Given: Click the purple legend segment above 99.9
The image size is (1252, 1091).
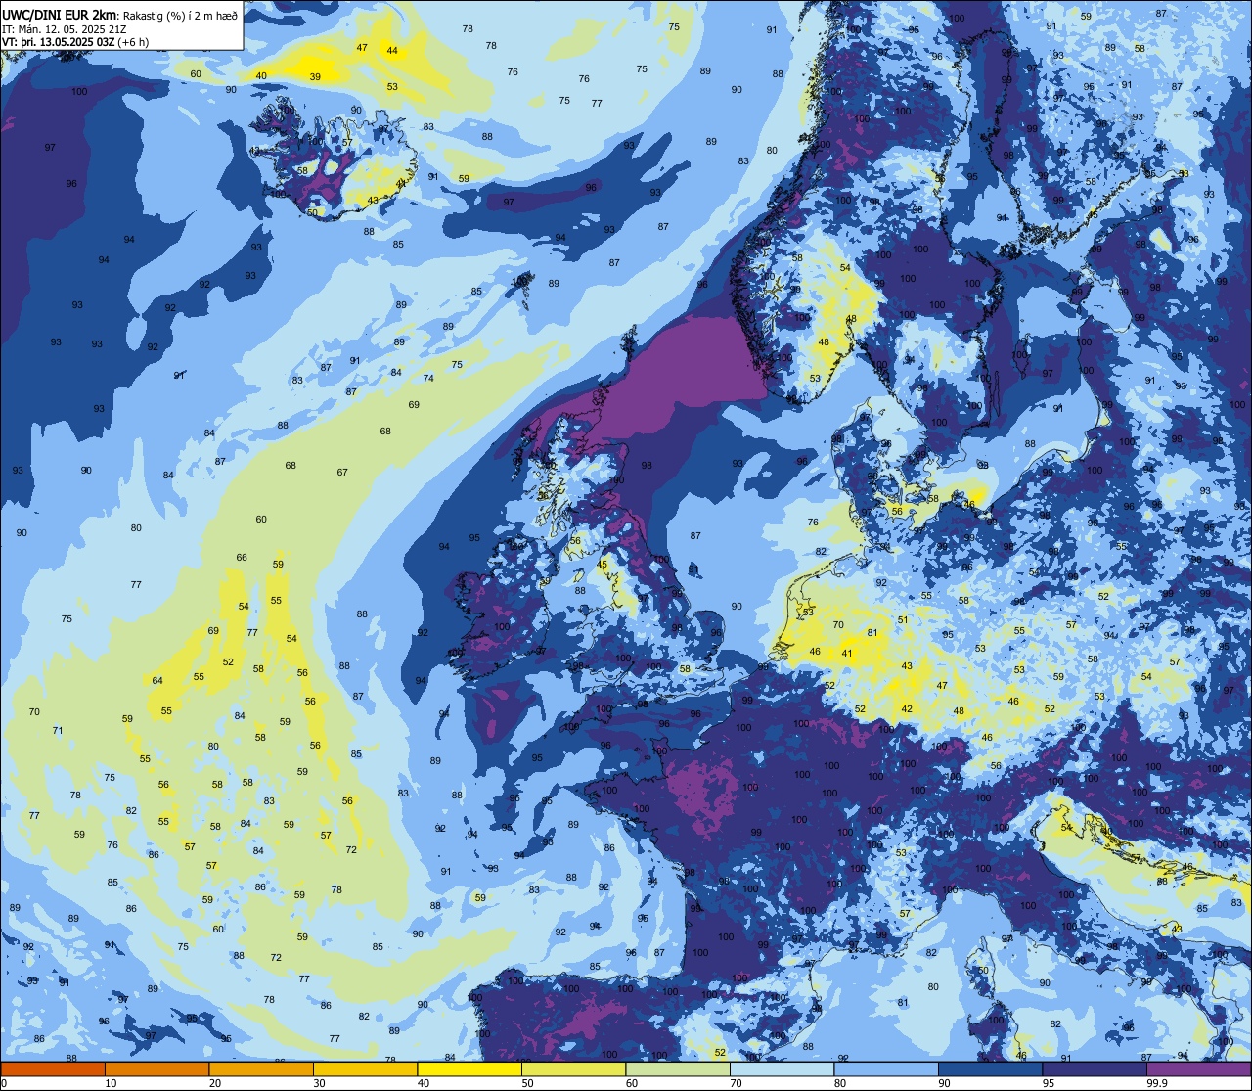Looking at the screenshot, I should [1198, 1068].
